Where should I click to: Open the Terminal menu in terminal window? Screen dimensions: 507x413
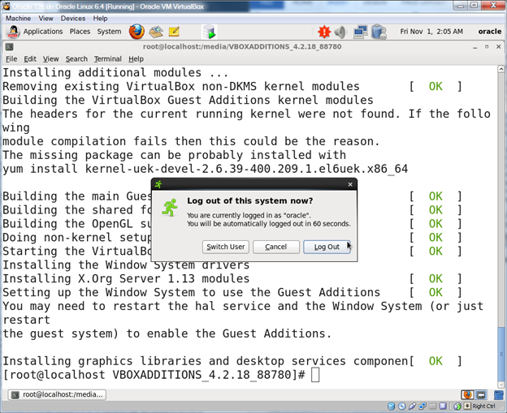(107, 58)
